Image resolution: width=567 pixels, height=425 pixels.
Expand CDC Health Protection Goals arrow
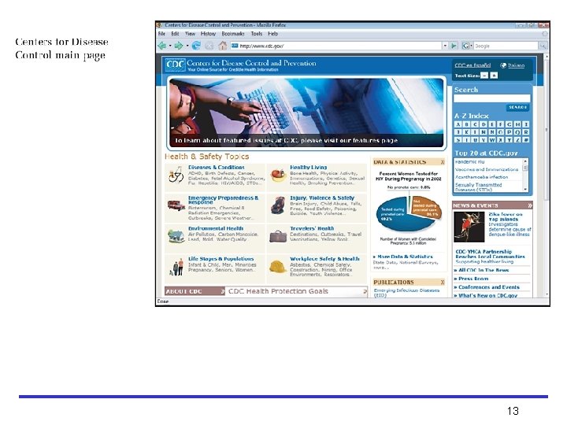[x=365, y=291]
